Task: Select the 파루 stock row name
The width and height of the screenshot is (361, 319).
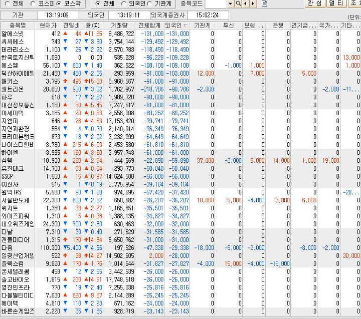Action: click(7, 97)
